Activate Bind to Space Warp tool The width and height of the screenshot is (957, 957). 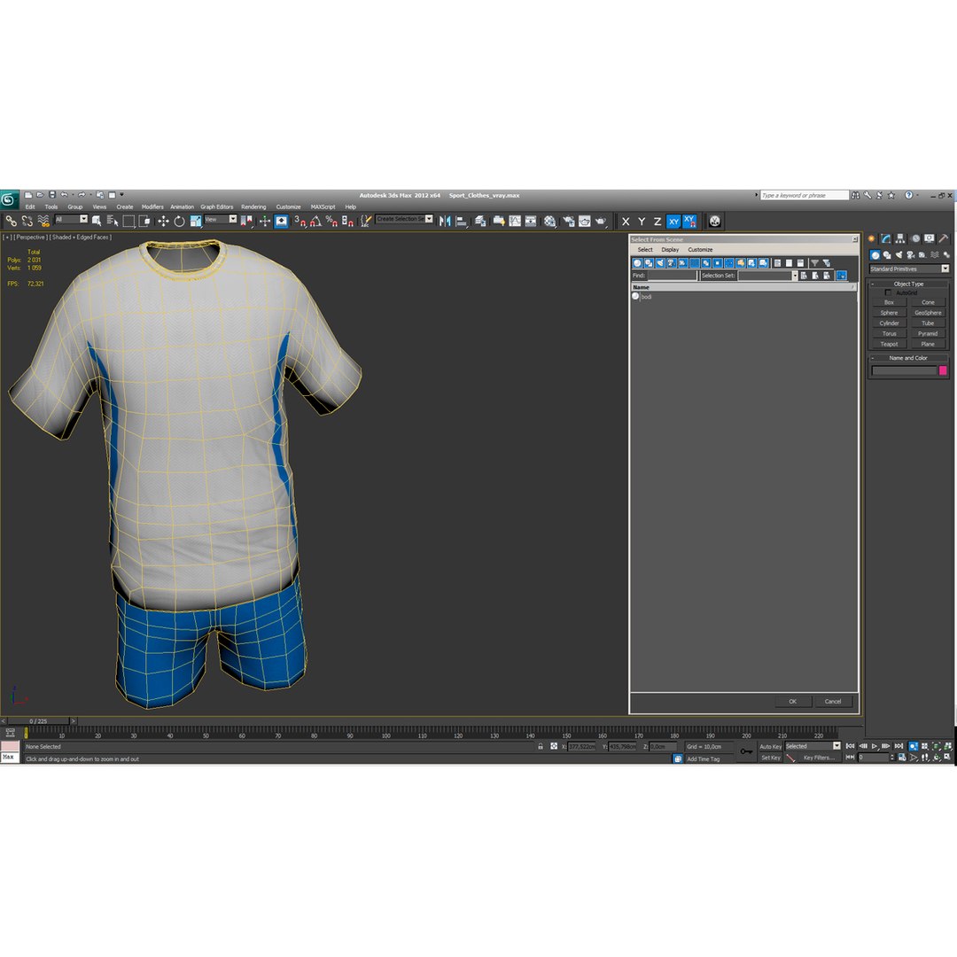(x=43, y=221)
